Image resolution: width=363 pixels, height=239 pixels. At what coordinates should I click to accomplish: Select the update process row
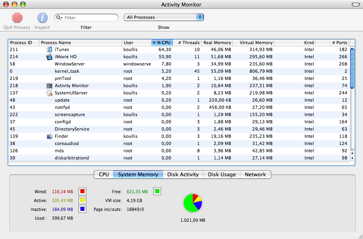coord(179,100)
